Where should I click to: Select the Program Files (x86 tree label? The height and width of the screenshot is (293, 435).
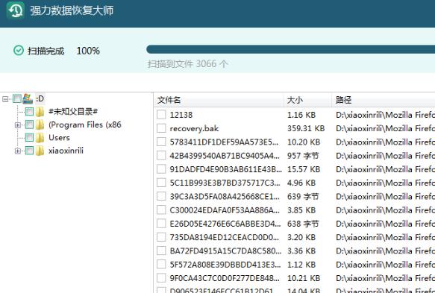point(85,125)
